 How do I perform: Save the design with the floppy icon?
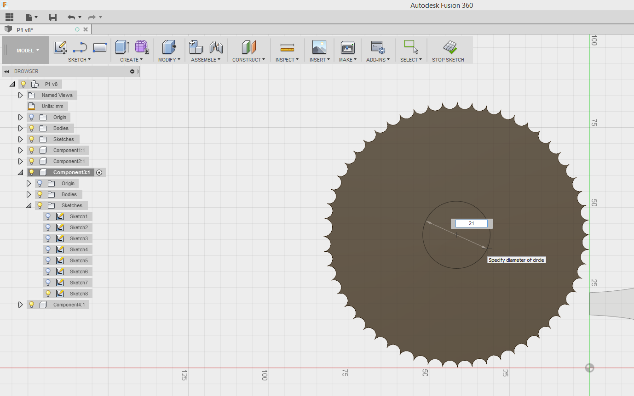53,17
